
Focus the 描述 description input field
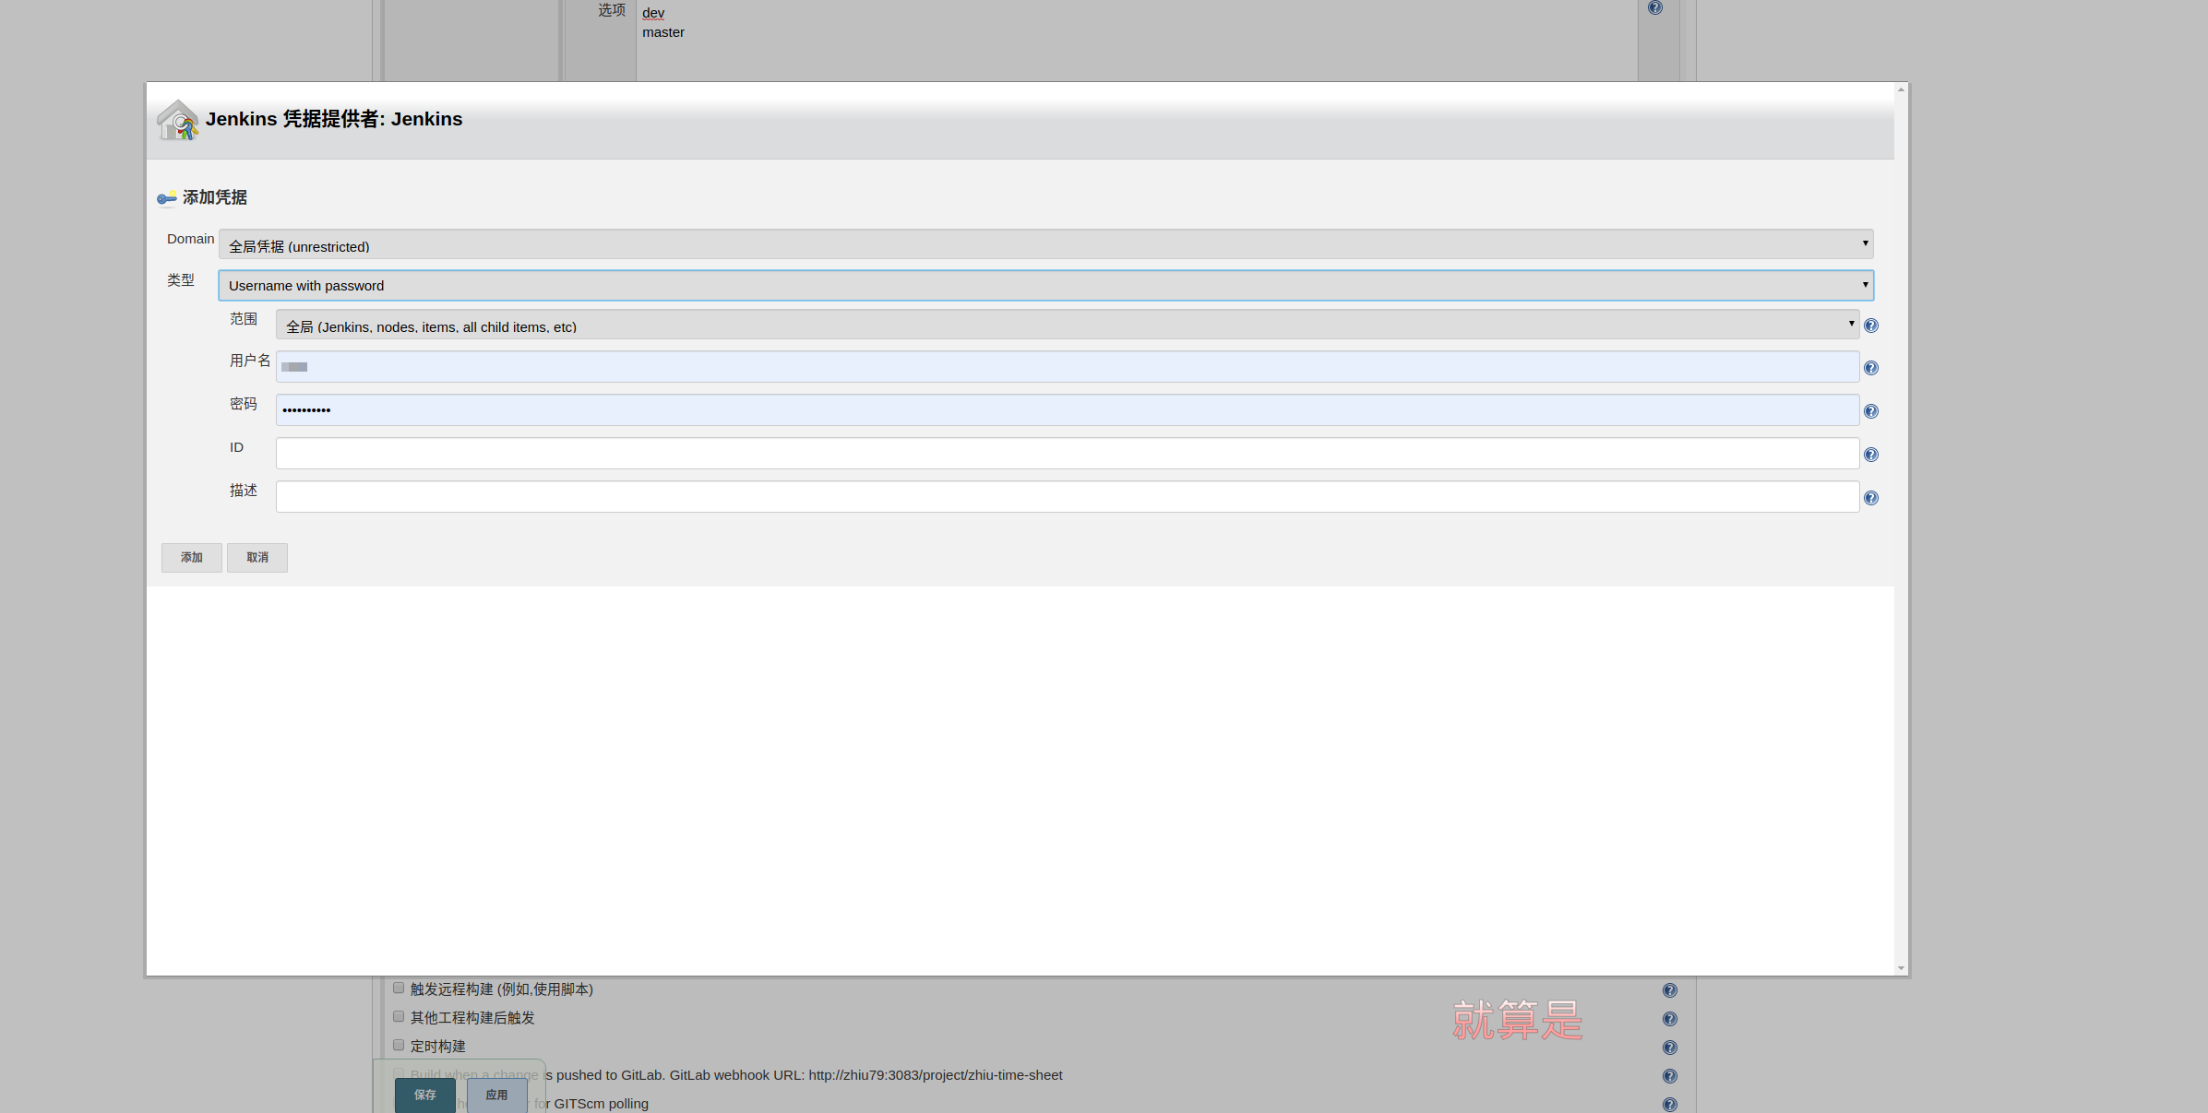click(x=1067, y=497)
